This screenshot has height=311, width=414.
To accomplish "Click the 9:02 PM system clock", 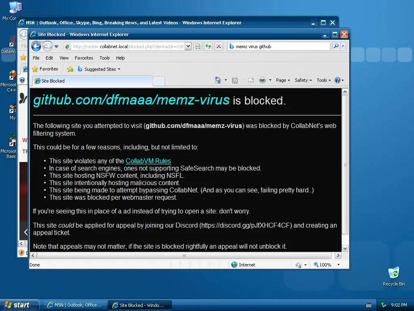I will click(399, 305).
